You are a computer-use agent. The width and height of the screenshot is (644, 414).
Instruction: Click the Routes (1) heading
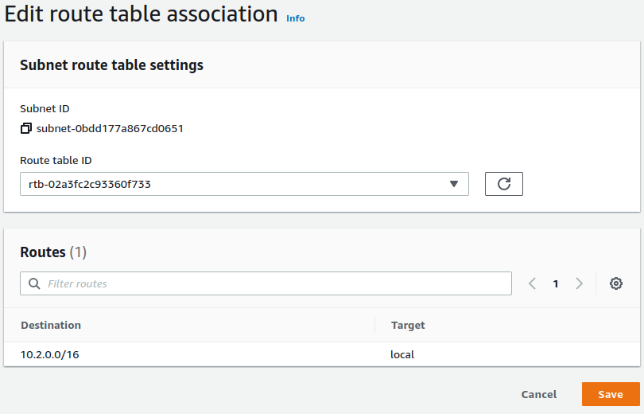(x=53, y=252)
